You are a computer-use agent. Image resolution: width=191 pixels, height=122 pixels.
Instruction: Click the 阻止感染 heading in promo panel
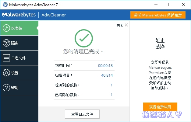160,44
